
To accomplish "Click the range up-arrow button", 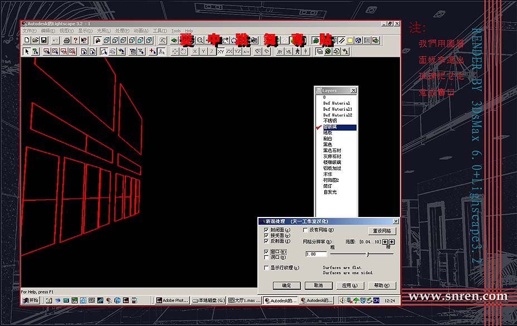I will click(x=392, y=241).
